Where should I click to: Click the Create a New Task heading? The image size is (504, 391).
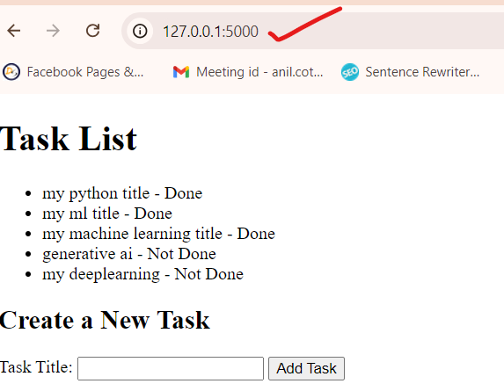click(105, 320)
